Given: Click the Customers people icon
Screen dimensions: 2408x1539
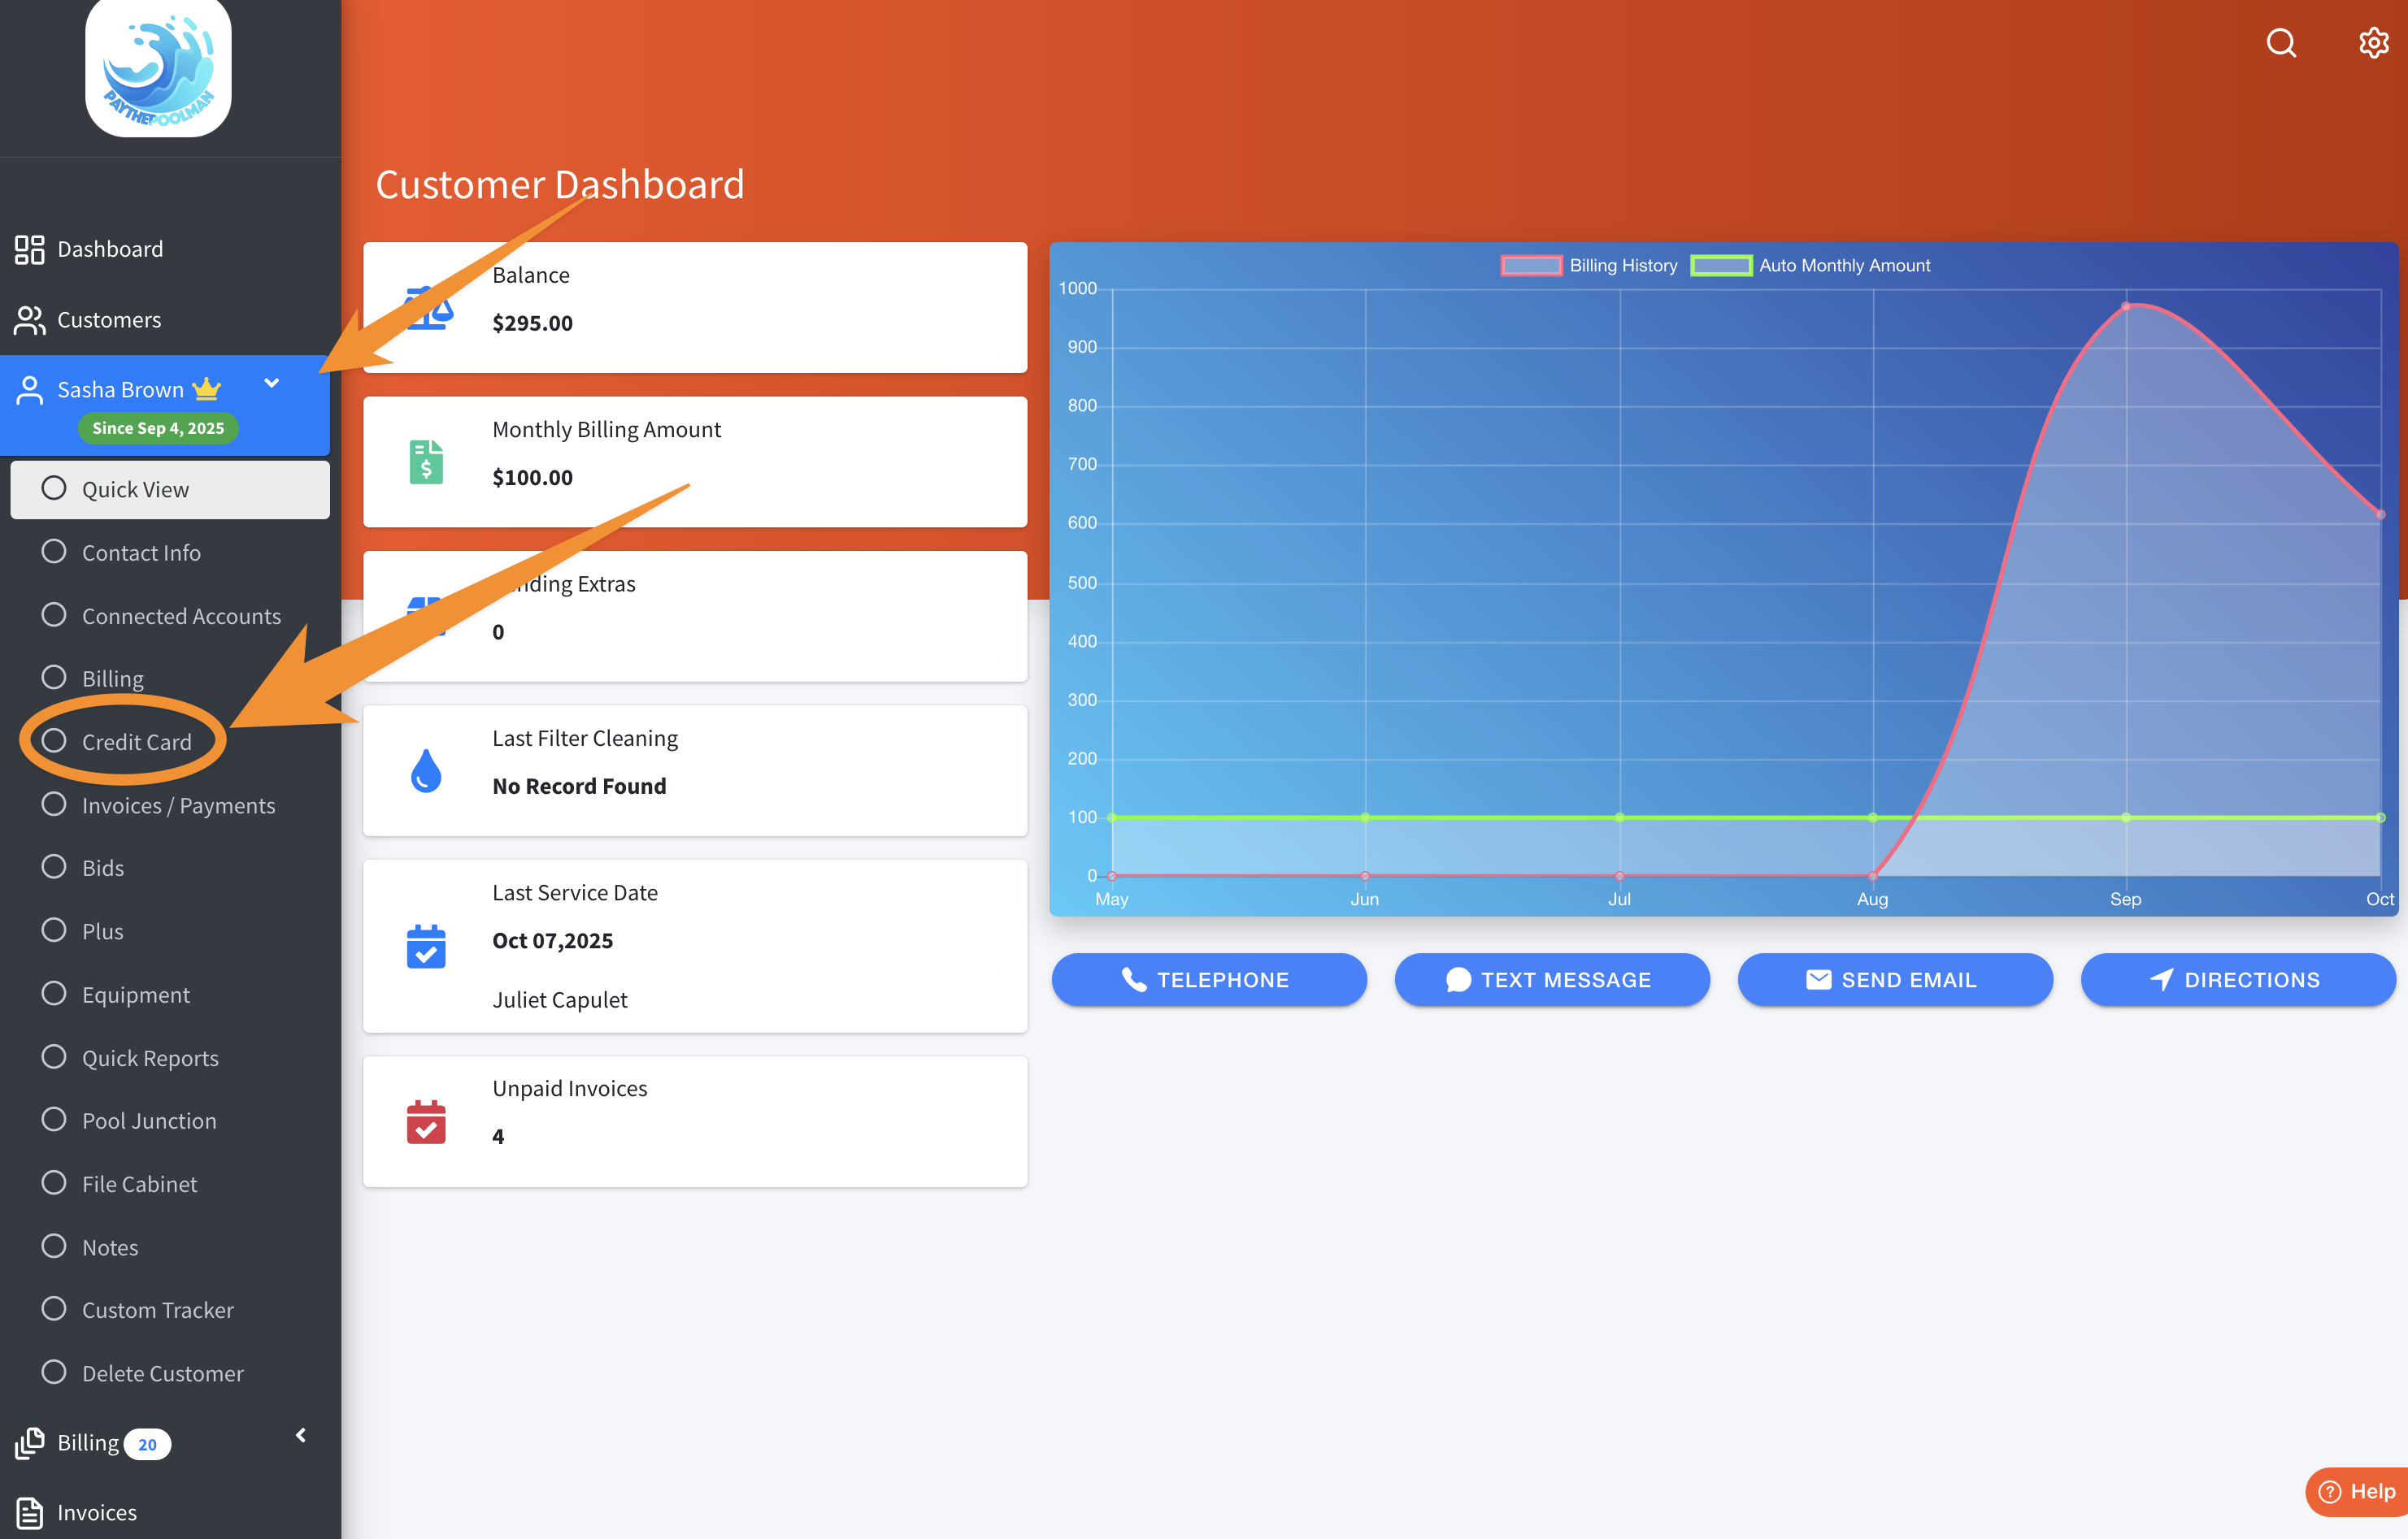Looking at the screenshot, I should (29, 320).
